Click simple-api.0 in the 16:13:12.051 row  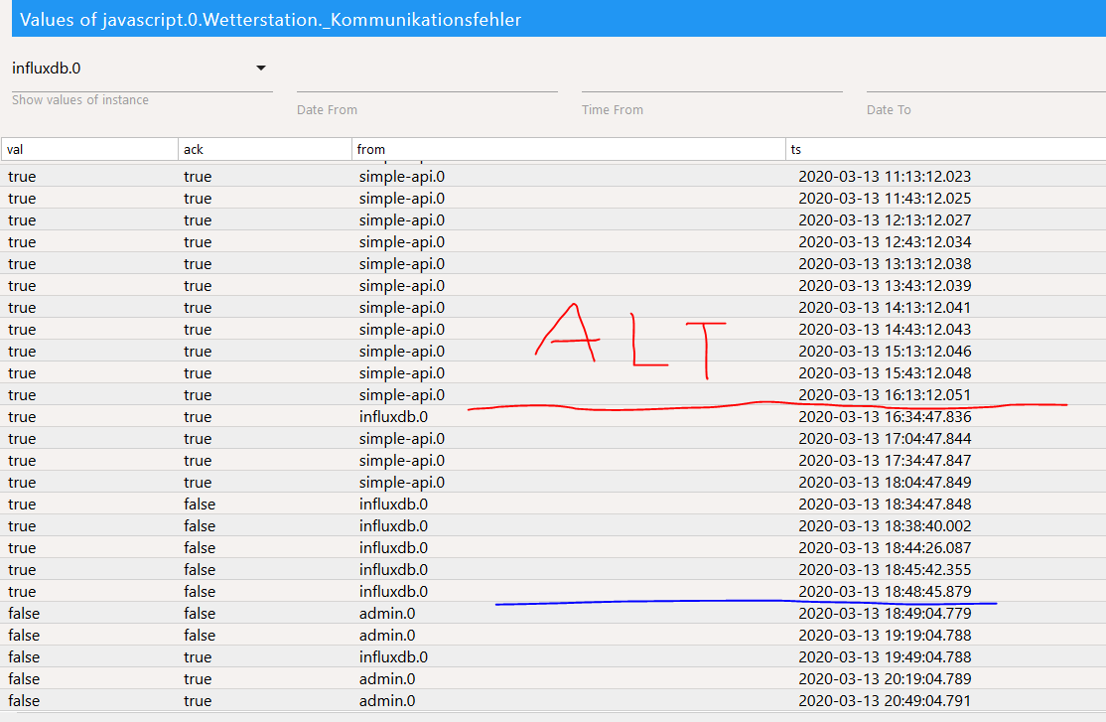pyautogui.click(x=401, y=395)
